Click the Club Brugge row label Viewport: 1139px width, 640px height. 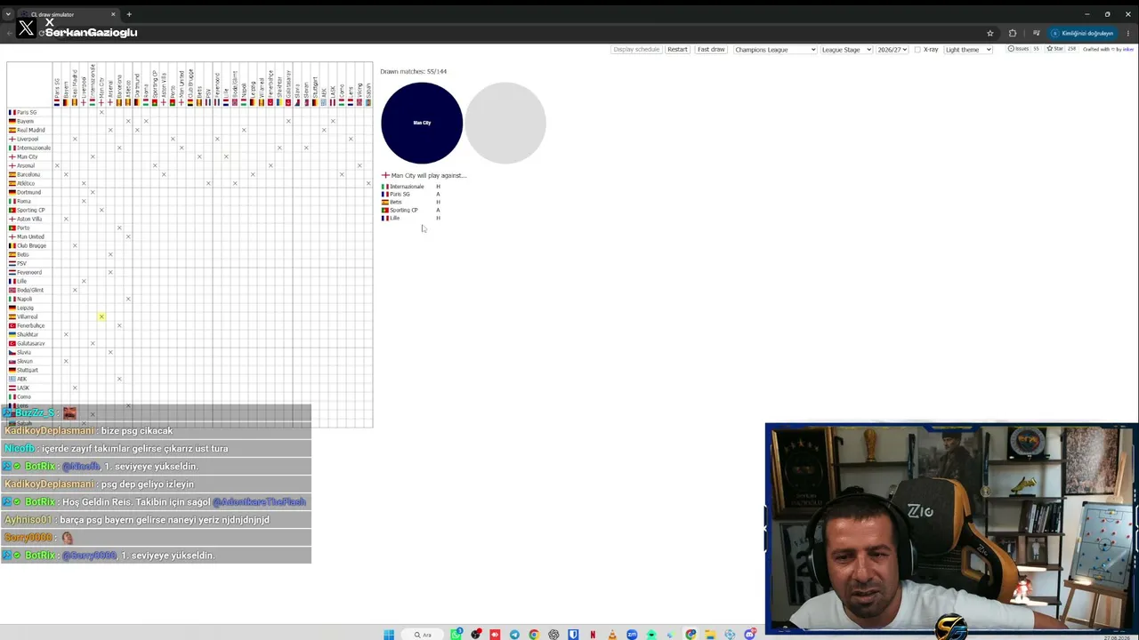click(31, 245)
